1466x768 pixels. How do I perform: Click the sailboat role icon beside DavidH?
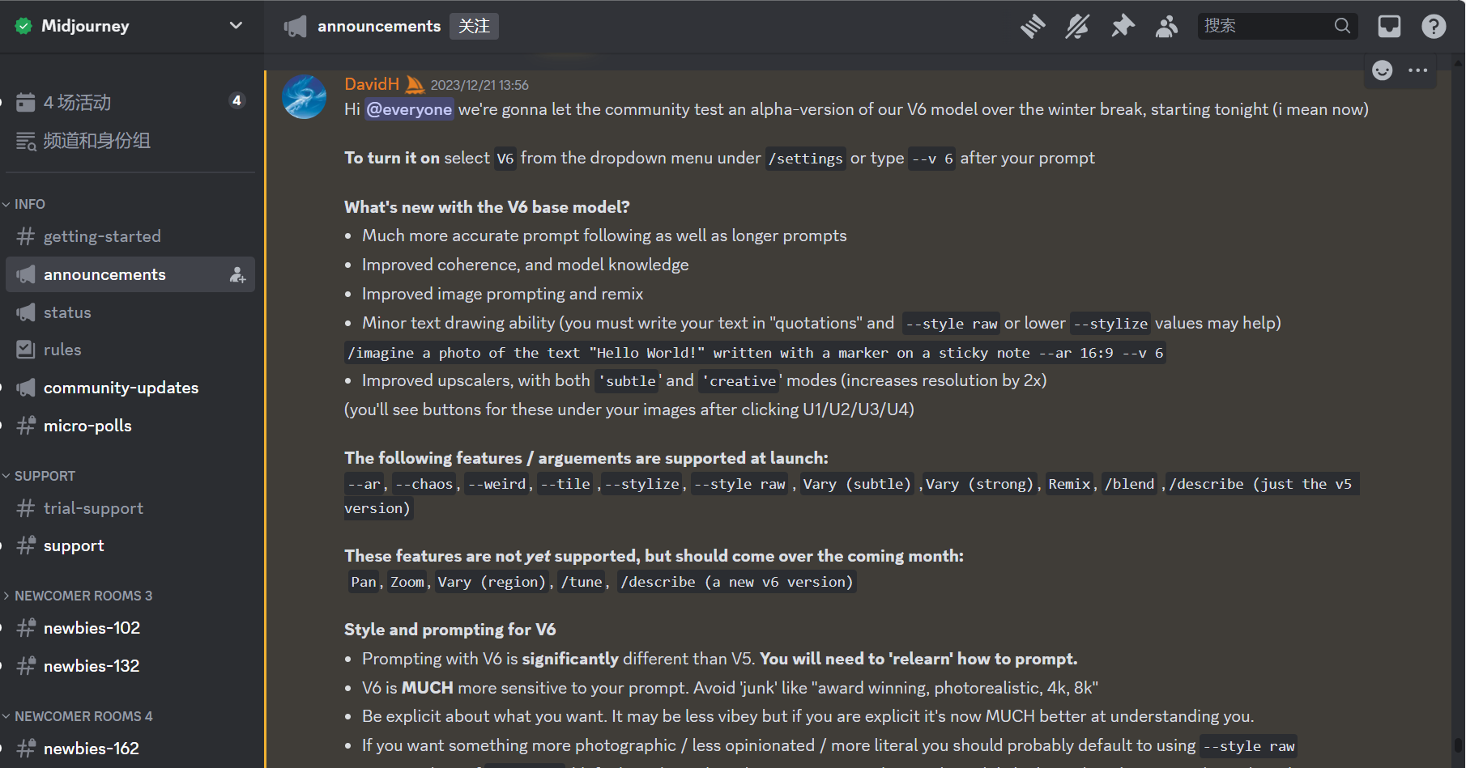click(x=415, y=84)
